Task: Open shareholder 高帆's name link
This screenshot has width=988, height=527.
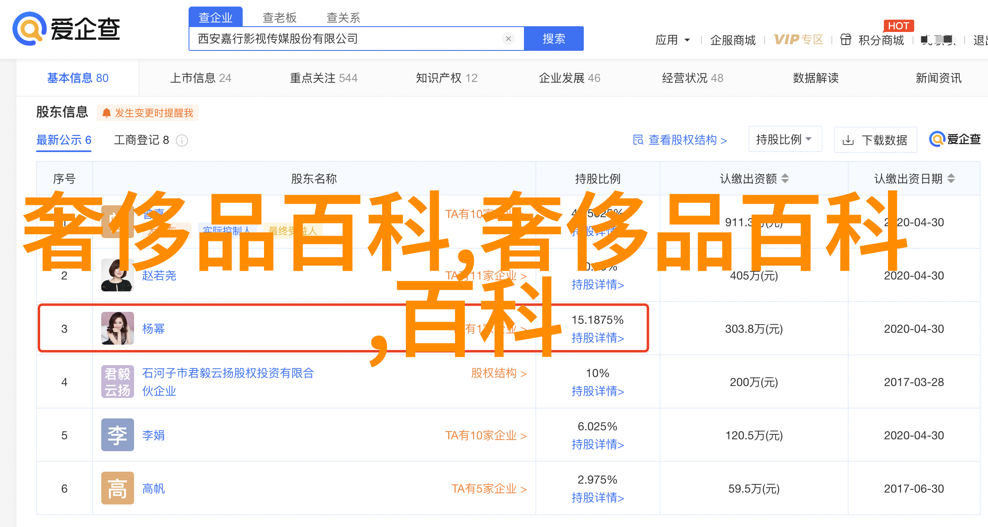Action: [154, 488]
